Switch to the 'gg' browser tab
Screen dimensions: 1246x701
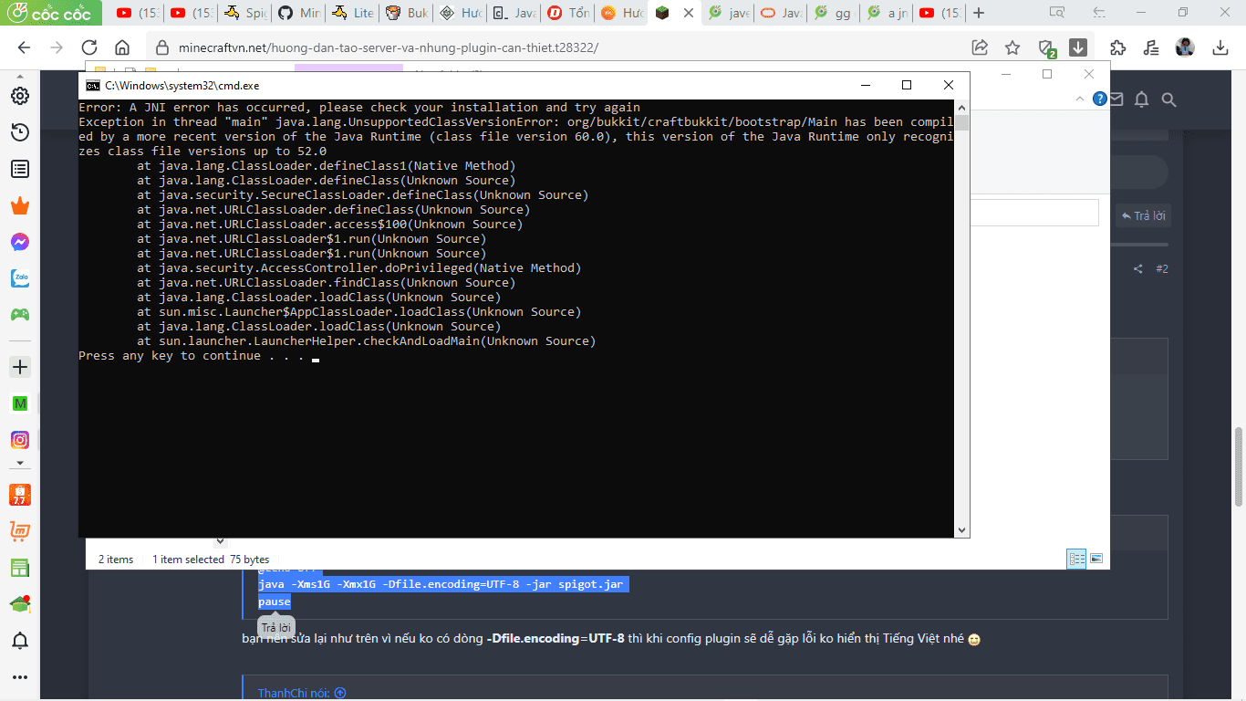pos(835,13)
